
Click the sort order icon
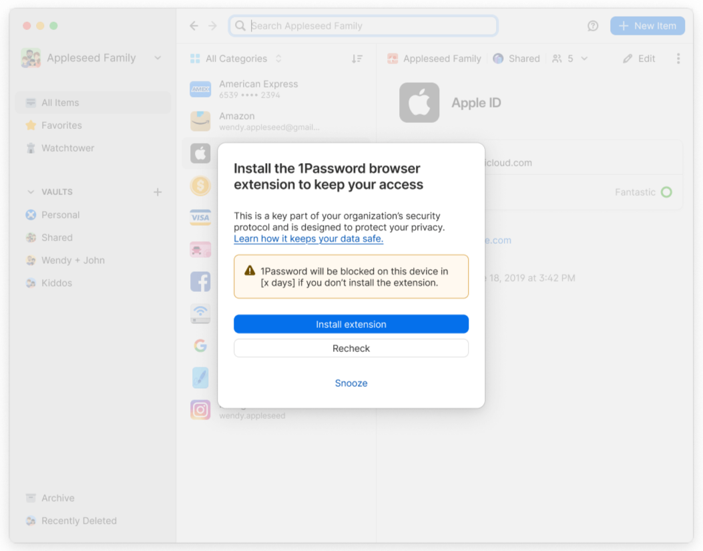358,58
